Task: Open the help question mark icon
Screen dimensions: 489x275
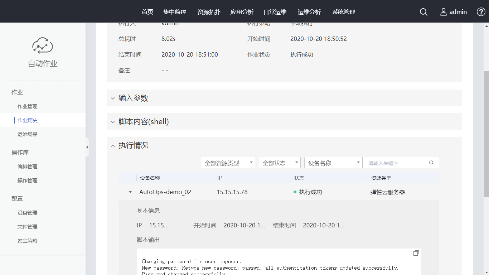Action: pyautogui.click(x=481, y=12)
